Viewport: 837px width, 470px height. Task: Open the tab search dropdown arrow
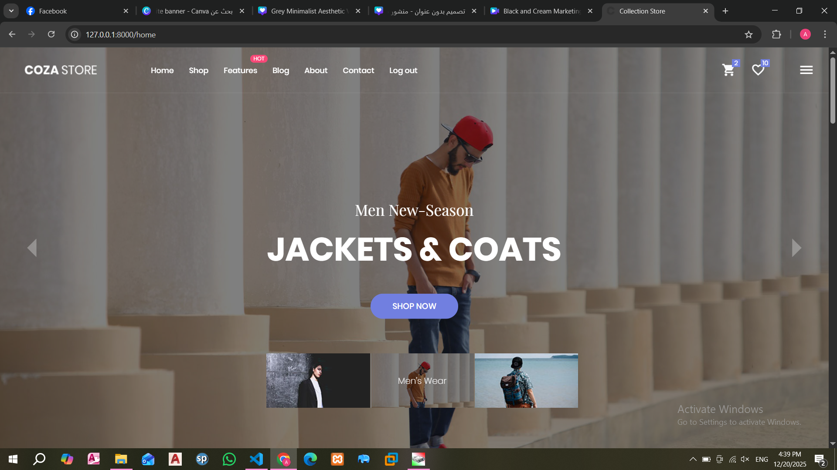(x=11, y=11)
